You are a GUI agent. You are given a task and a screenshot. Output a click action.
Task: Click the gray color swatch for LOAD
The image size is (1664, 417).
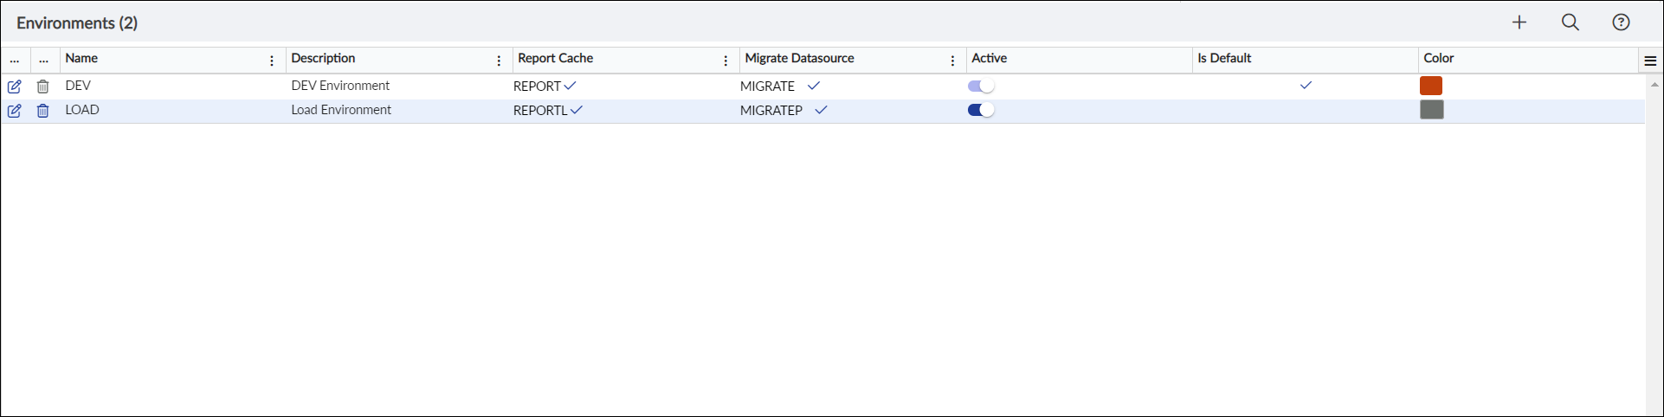(1432, 110)
